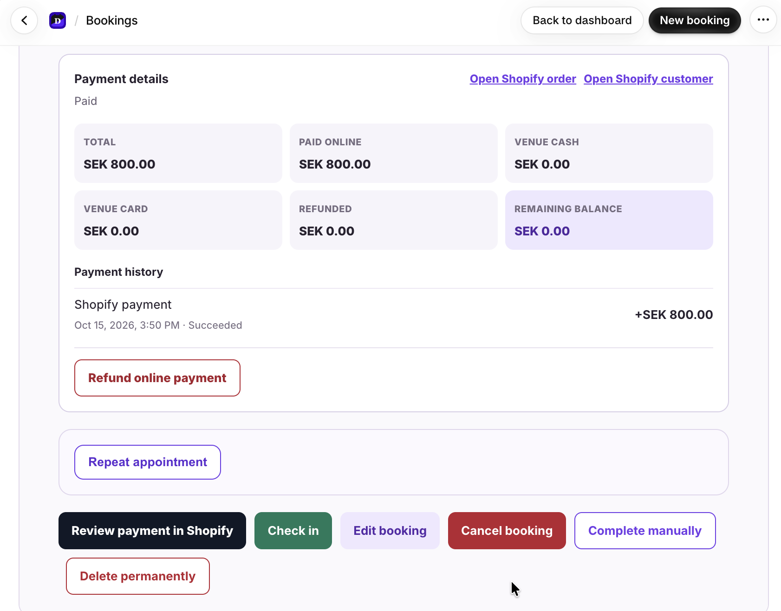781x611 pixels.
Task: Click Repeat appointment button
Action: [x=148, y=462]
